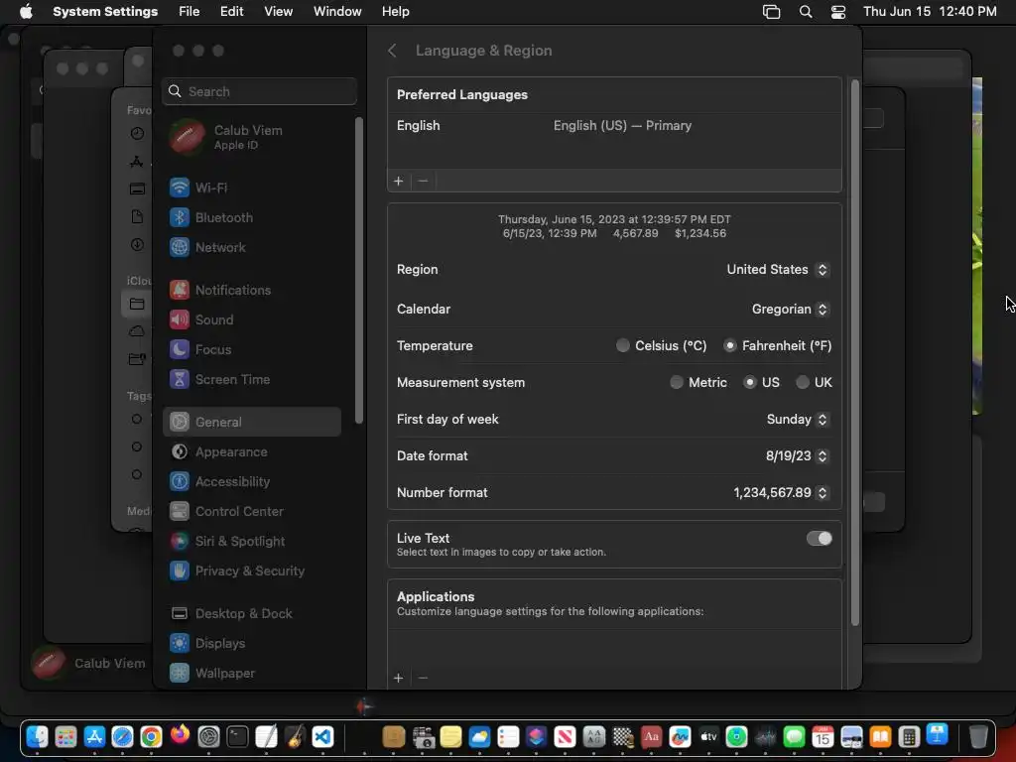Image resolution: width=1016 pixels, height=762 pixels.
Task: Launch Visual Studio Code from the Dock
Action: 322,737
